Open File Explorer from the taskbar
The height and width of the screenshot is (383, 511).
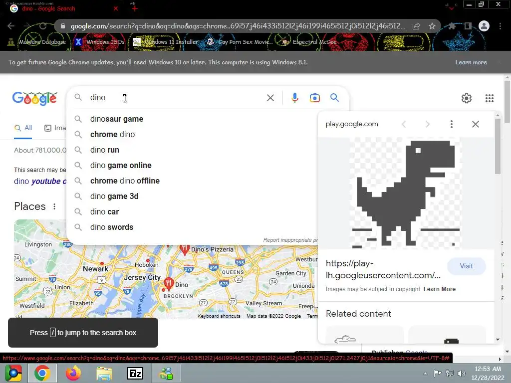tap(104, 373)
